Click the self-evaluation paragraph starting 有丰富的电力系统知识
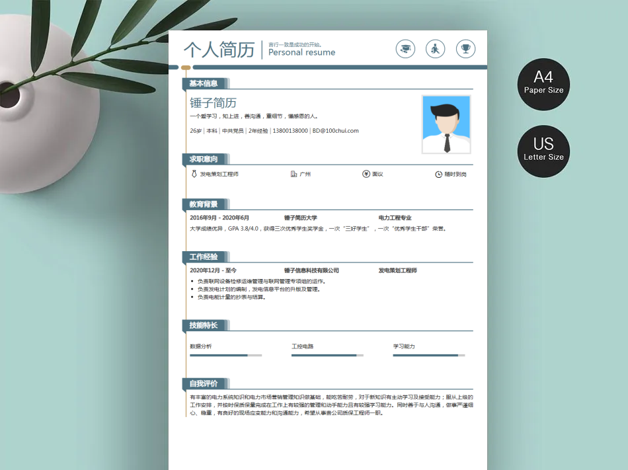This screenshot has height=470, width=628. click(331, 405)
